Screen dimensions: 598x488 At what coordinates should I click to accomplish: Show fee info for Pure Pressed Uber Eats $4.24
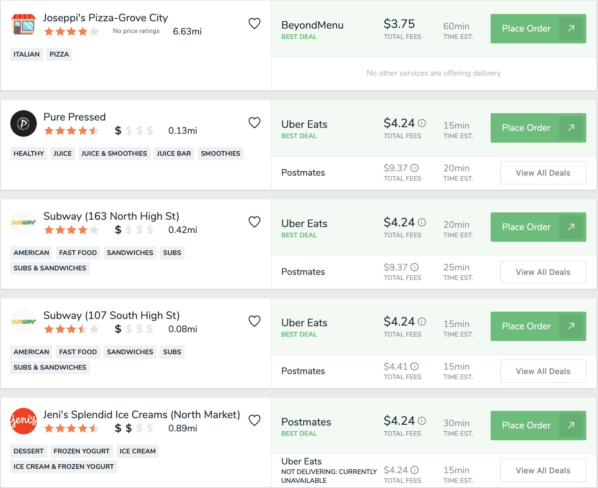[x=422, y=123]
